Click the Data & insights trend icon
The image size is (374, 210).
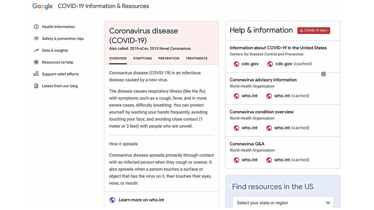click(36, 50)
